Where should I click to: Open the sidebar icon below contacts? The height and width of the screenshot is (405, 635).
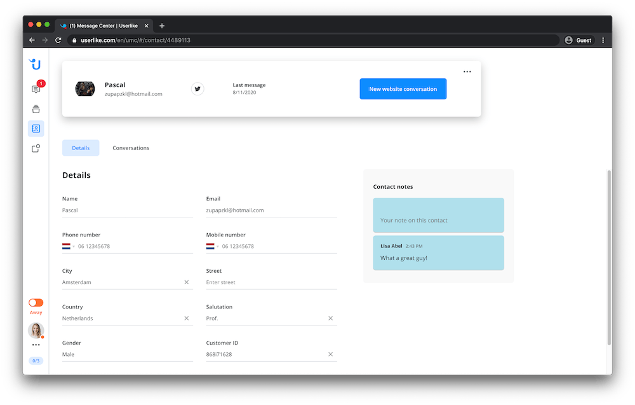point(36,148)
